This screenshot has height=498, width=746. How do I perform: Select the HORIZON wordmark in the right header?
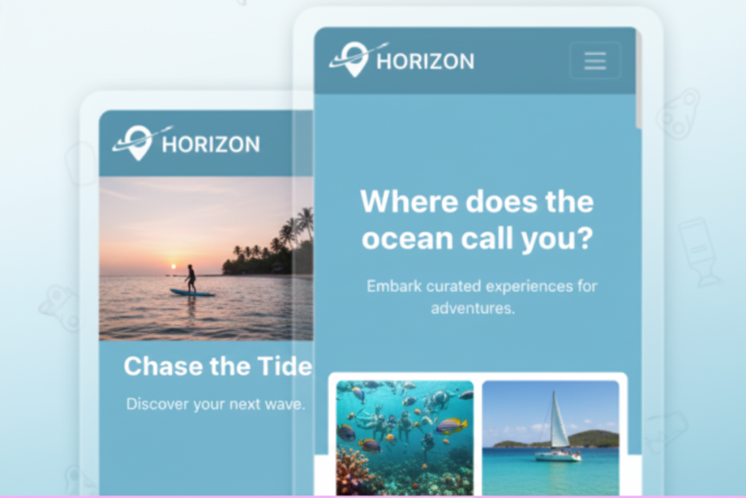click(x=425, y=61)
